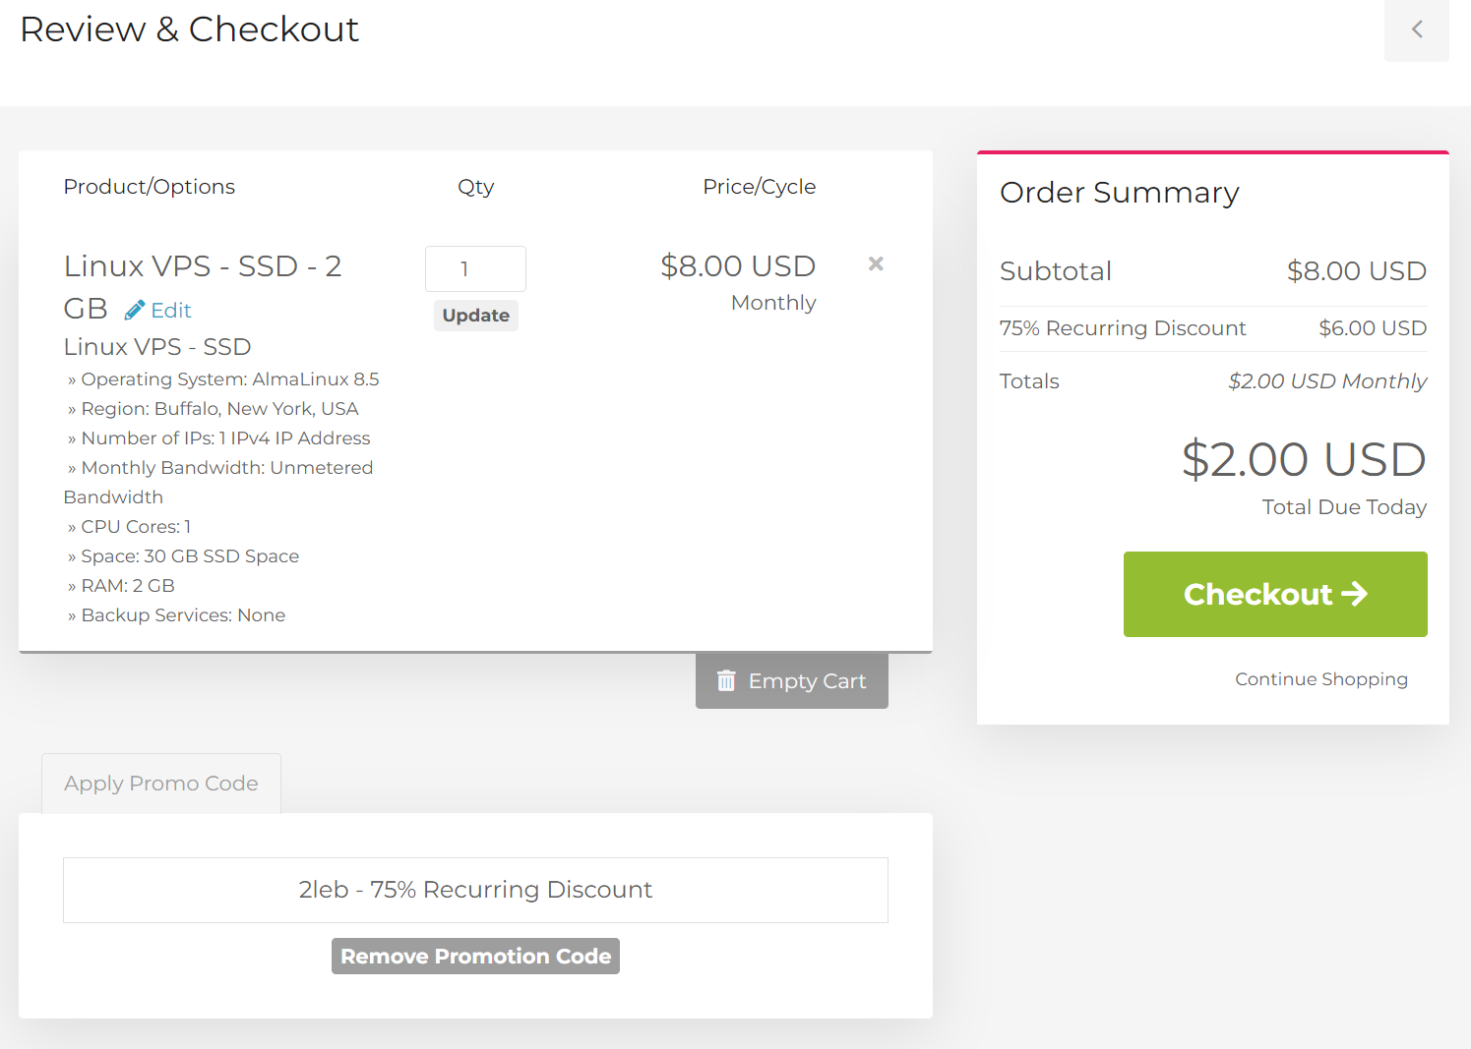Remove the promotion code
The image size is (1471, 1049).
pos(475,957)
